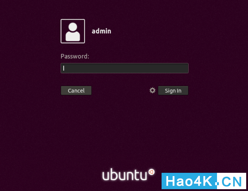Select the admin username label
248x191 pixels.
[101, 31]
